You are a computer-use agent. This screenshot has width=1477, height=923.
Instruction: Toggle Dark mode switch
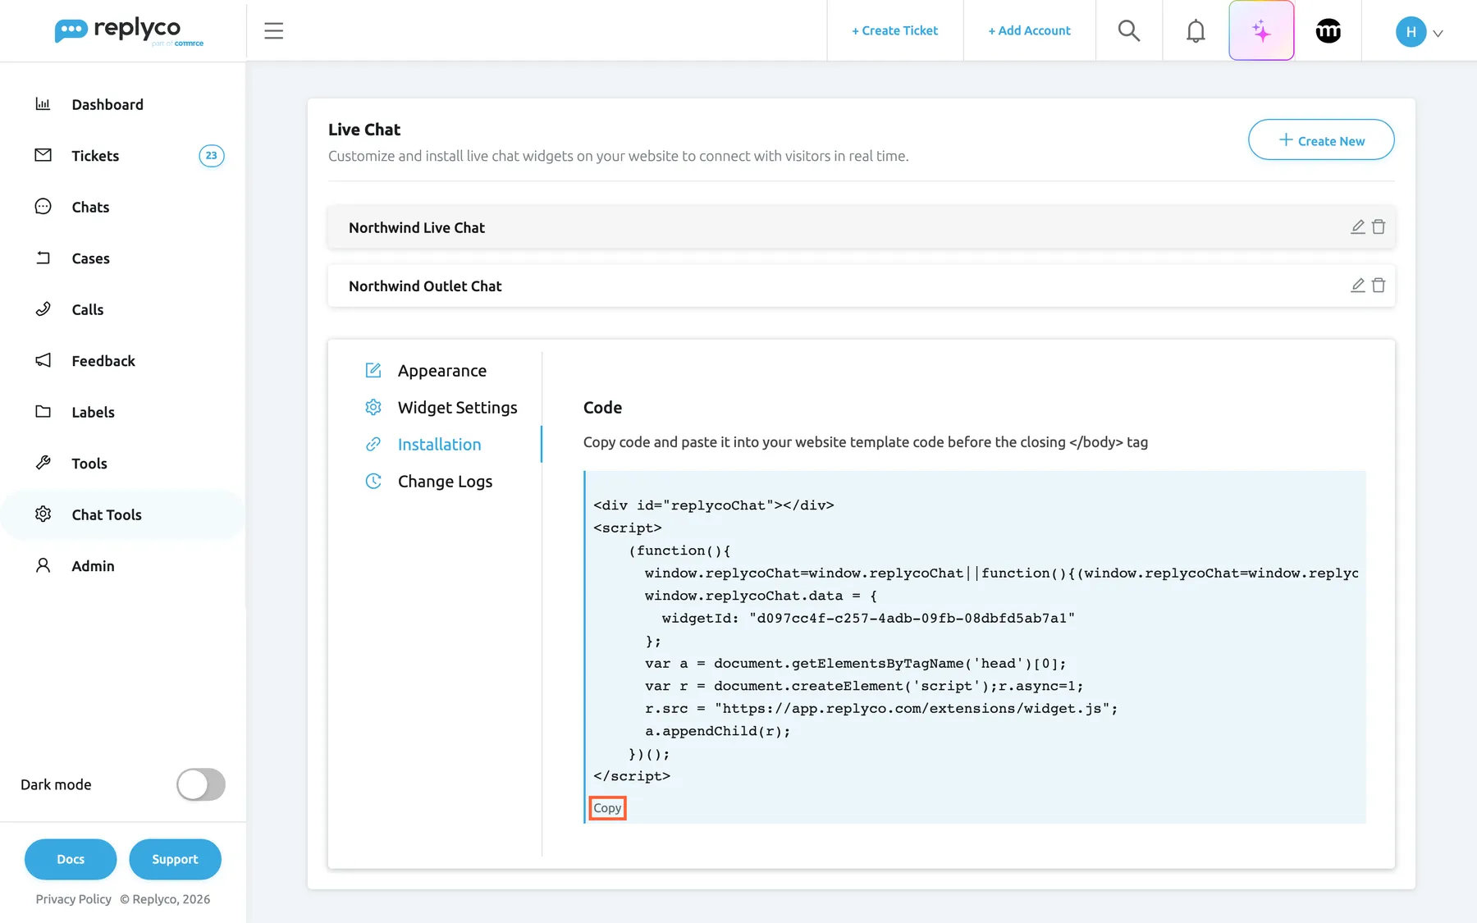pos(201,784)
